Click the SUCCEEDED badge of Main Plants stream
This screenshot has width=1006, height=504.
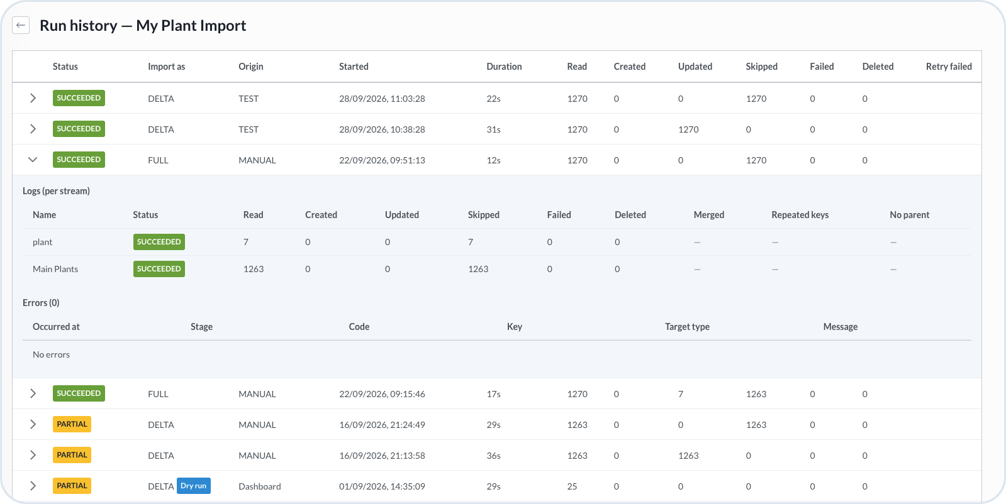point(159,269)
